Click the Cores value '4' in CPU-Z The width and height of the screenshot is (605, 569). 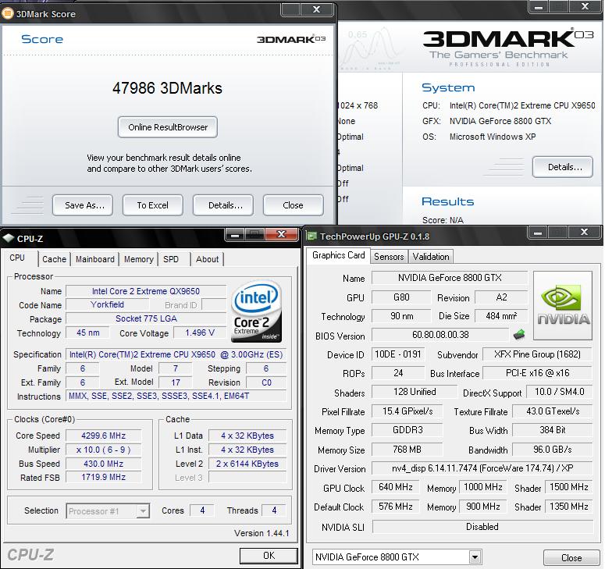202,510
